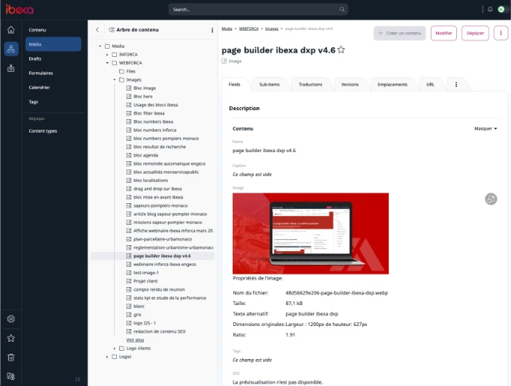511x386 pixels.
Task: Select Projet client tree item
Action: pos(146,281)
